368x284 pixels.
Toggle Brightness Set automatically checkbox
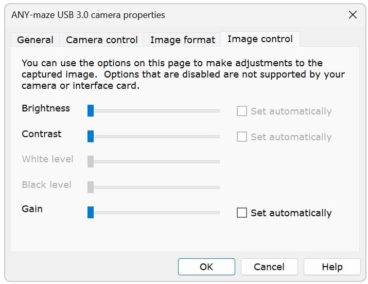click(x=242, y=111)
